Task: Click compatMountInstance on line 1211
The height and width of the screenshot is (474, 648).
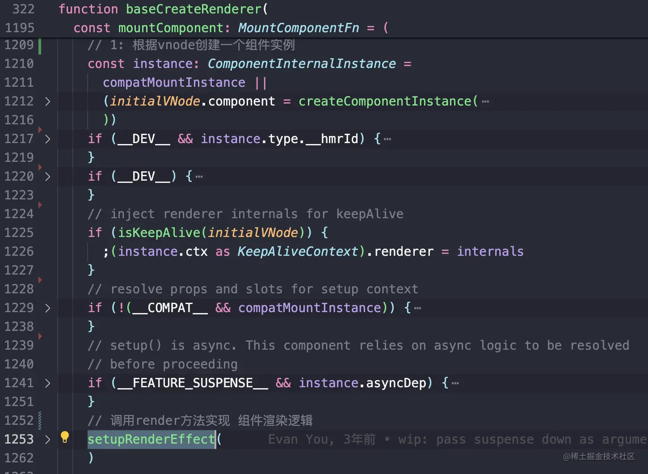Action: pyautogui.click(x=174, y=83)
